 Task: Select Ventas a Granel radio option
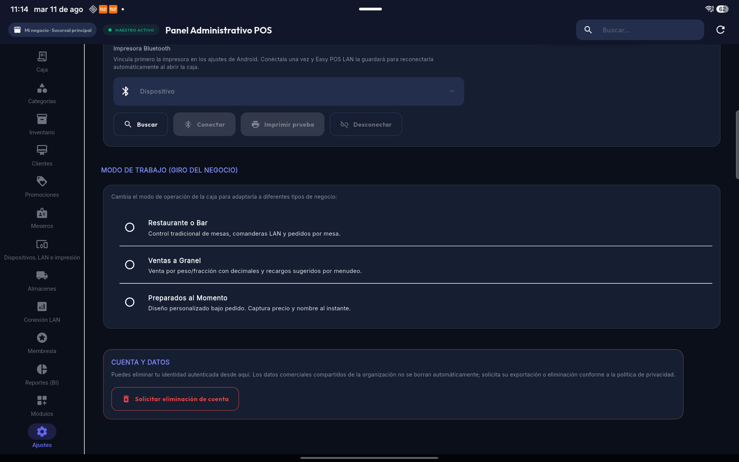130,264
